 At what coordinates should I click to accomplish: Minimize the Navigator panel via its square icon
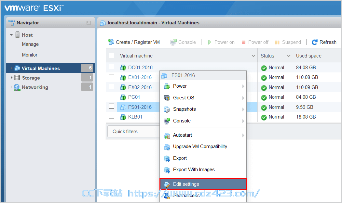pyautogui.click(x=89, y=23)
